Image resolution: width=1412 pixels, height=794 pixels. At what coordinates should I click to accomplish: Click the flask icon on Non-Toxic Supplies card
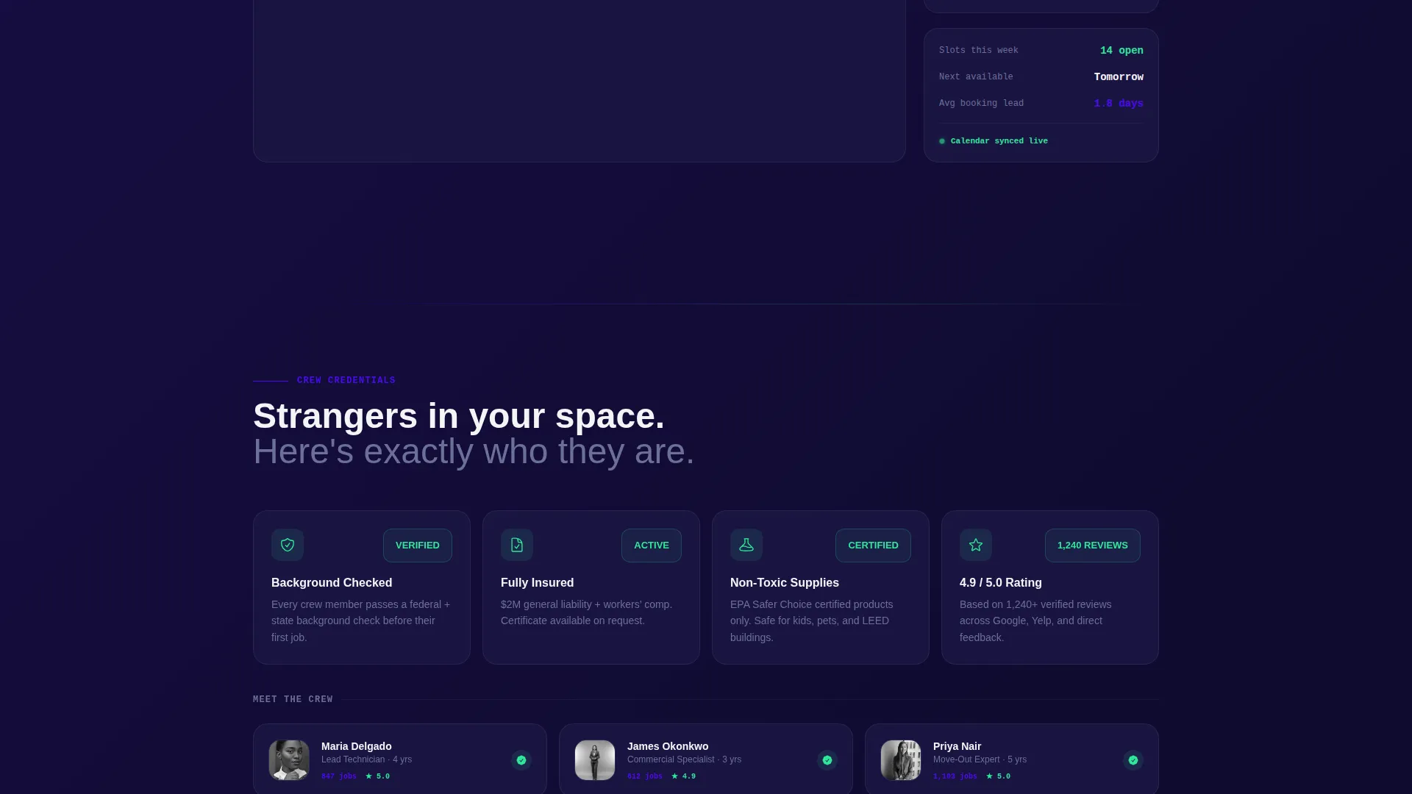click(x=746, y=545)
